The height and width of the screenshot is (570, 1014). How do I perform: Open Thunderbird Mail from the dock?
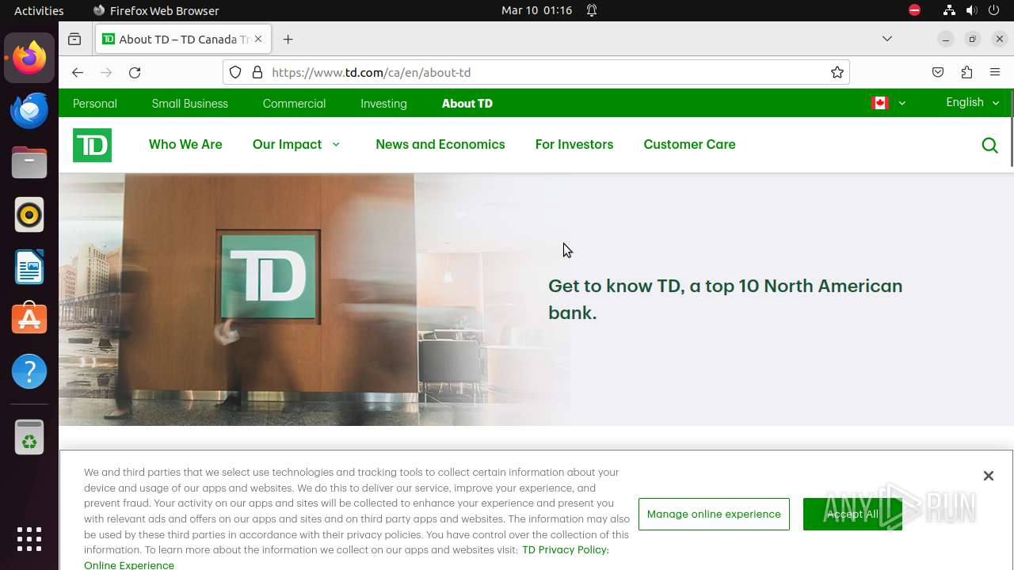29,110
